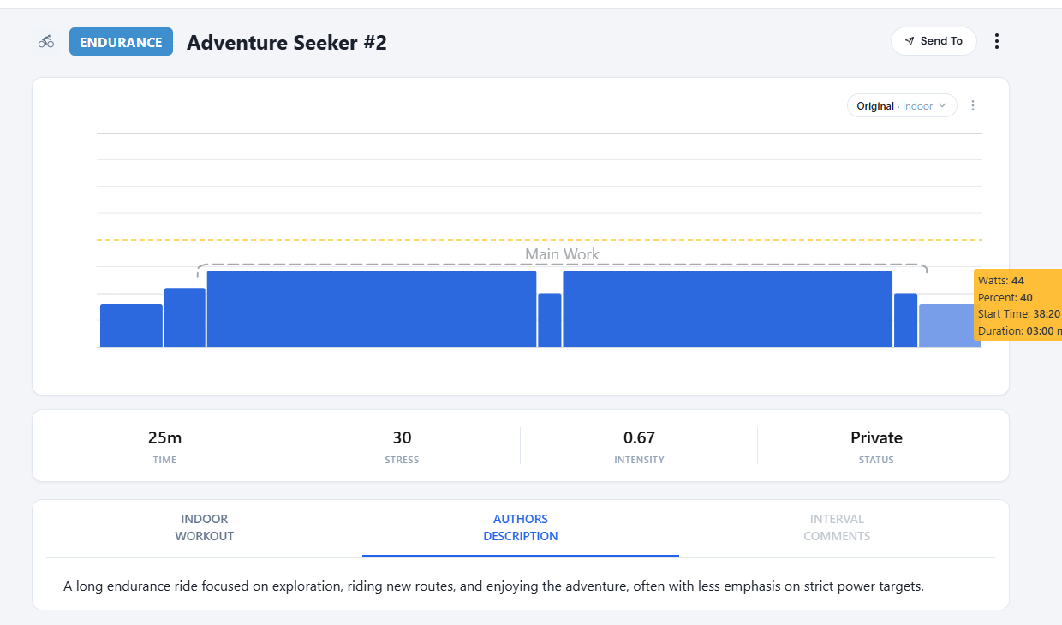Select the second, taller warm-up bar

(x=185, y=318)
